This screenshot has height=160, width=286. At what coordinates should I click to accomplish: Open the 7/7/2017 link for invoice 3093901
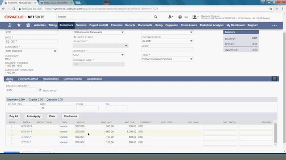(26, 137)
